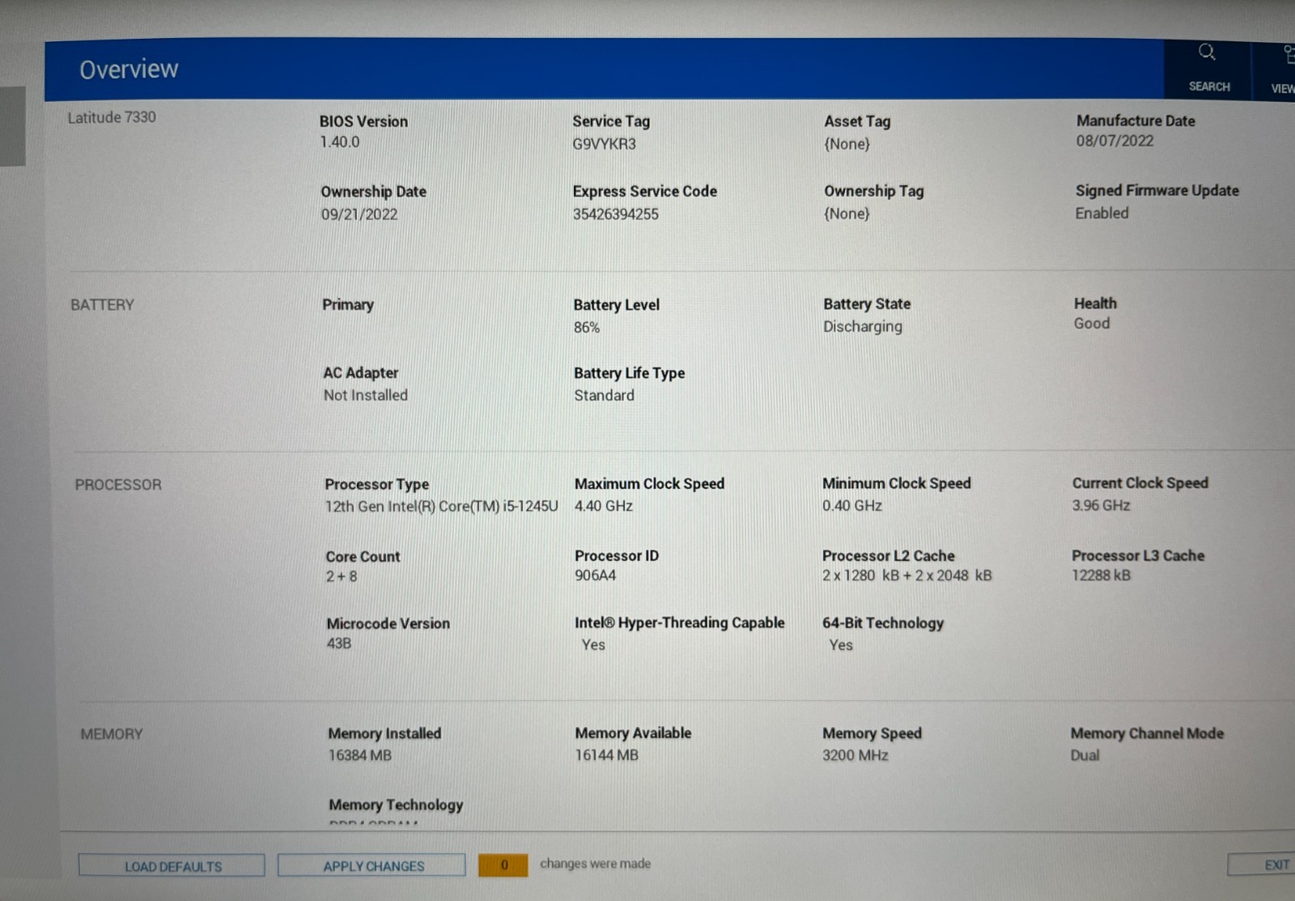Select Maximum Clock Speed 4.40 GHz
Image resolution: width=1295 pixels, height=901 pixels.
[x=603, y=506]
